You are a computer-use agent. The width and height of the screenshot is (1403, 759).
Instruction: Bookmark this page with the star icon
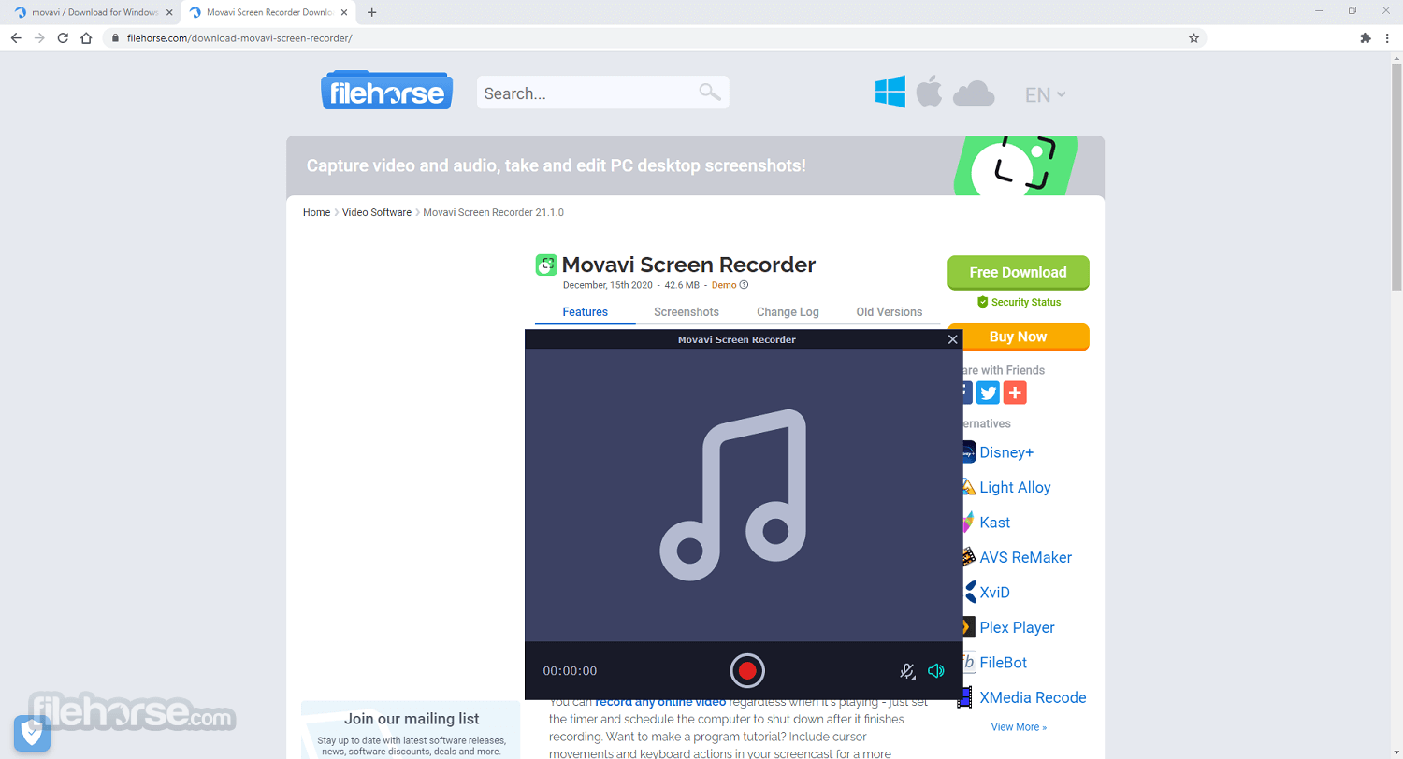[1193, 38]
